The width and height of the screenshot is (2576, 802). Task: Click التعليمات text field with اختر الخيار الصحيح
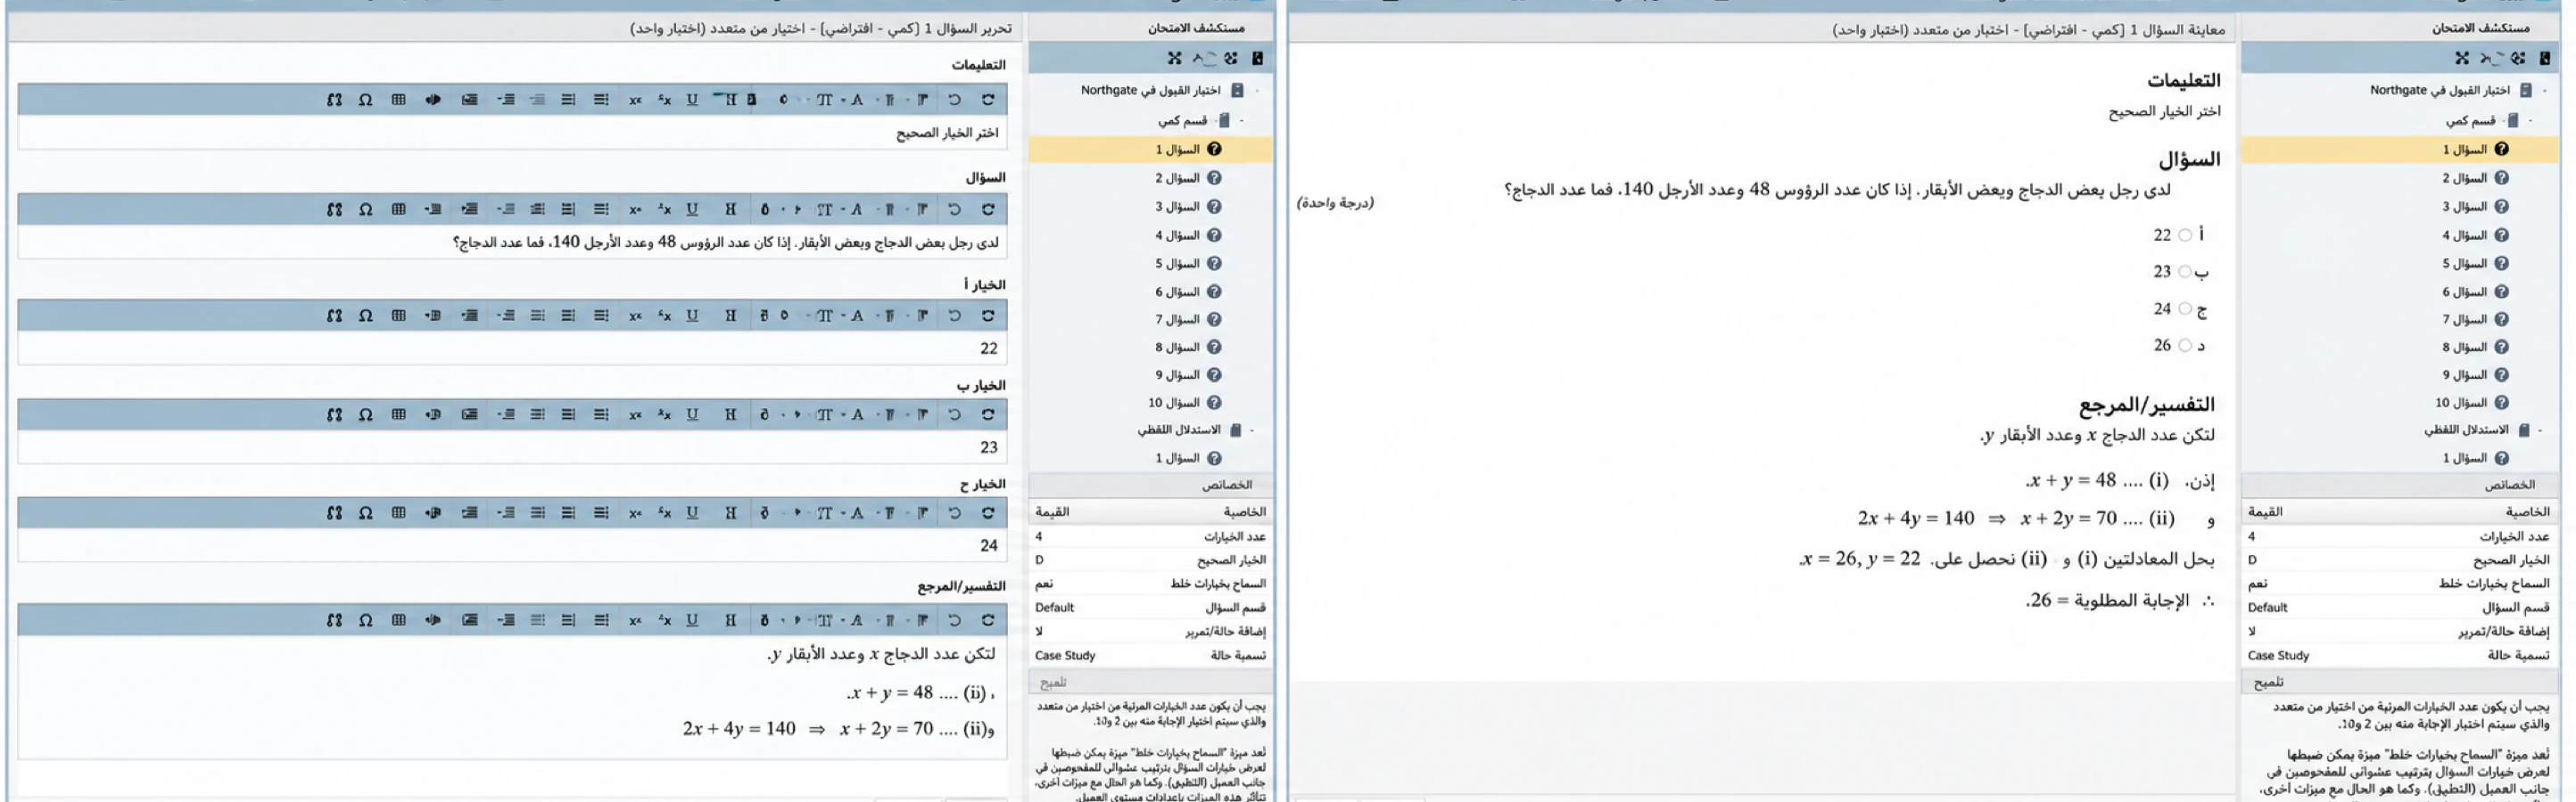(x=512, y=133)
